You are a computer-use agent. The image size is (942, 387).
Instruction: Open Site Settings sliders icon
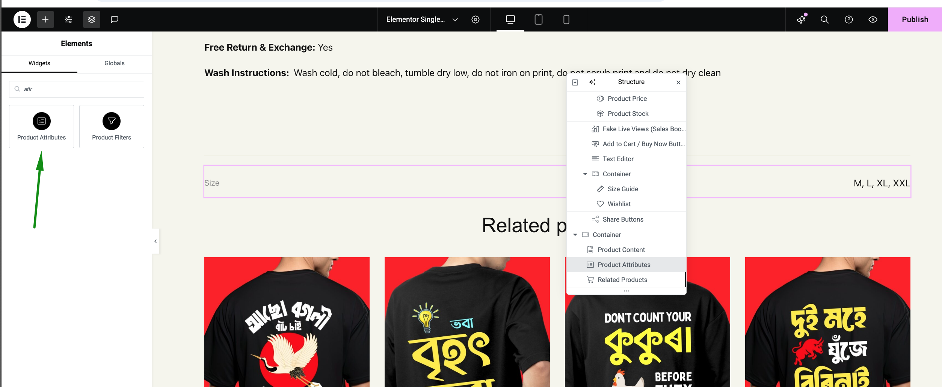68,19
